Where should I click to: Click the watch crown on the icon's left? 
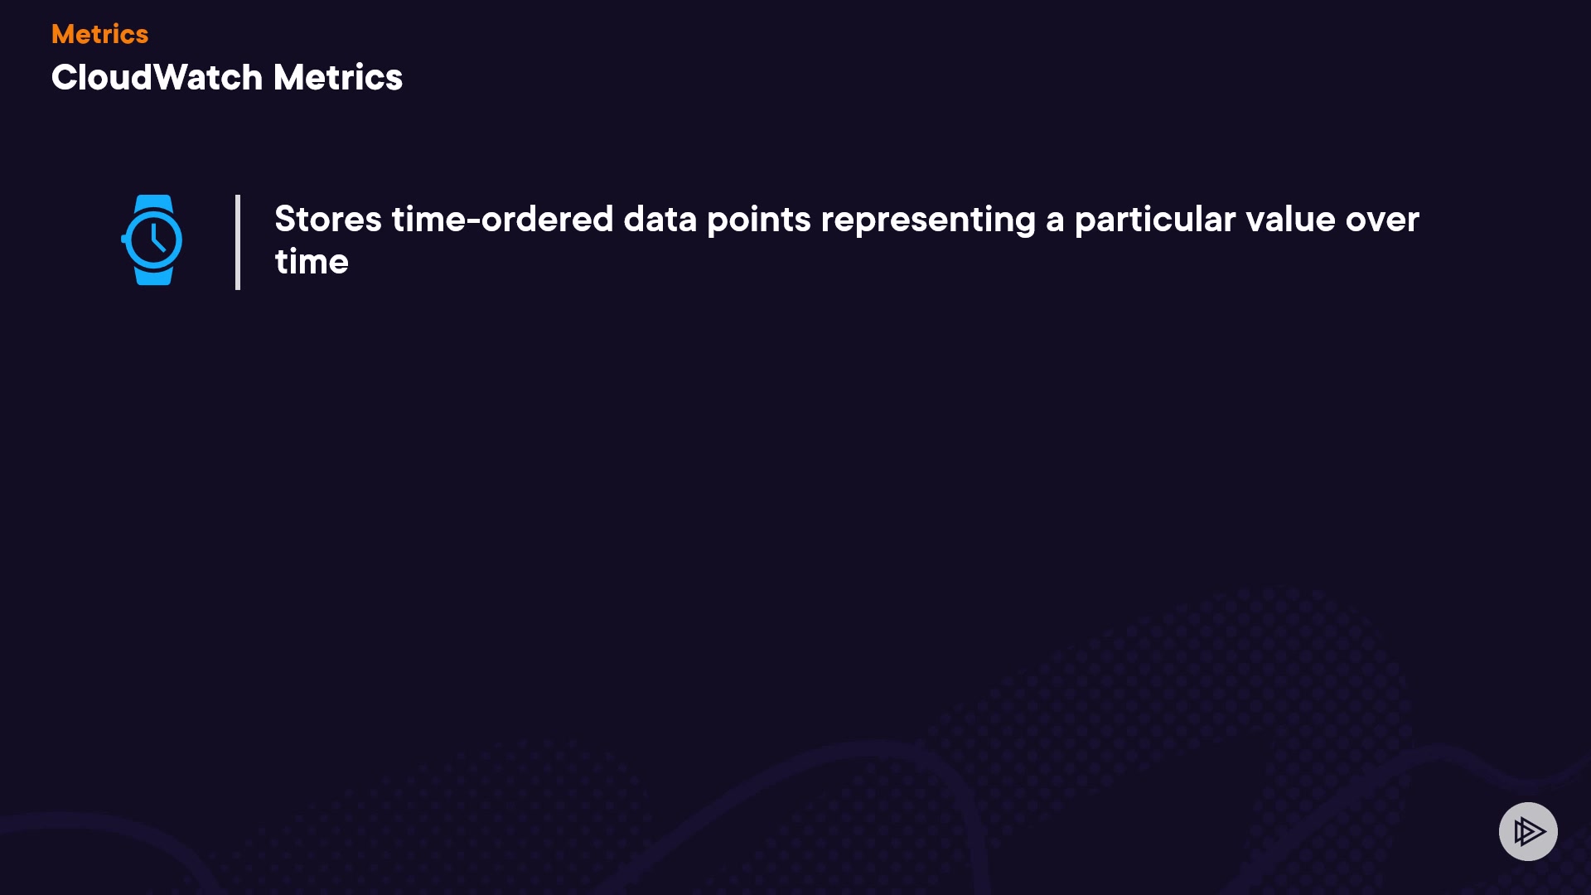point(124,239)
